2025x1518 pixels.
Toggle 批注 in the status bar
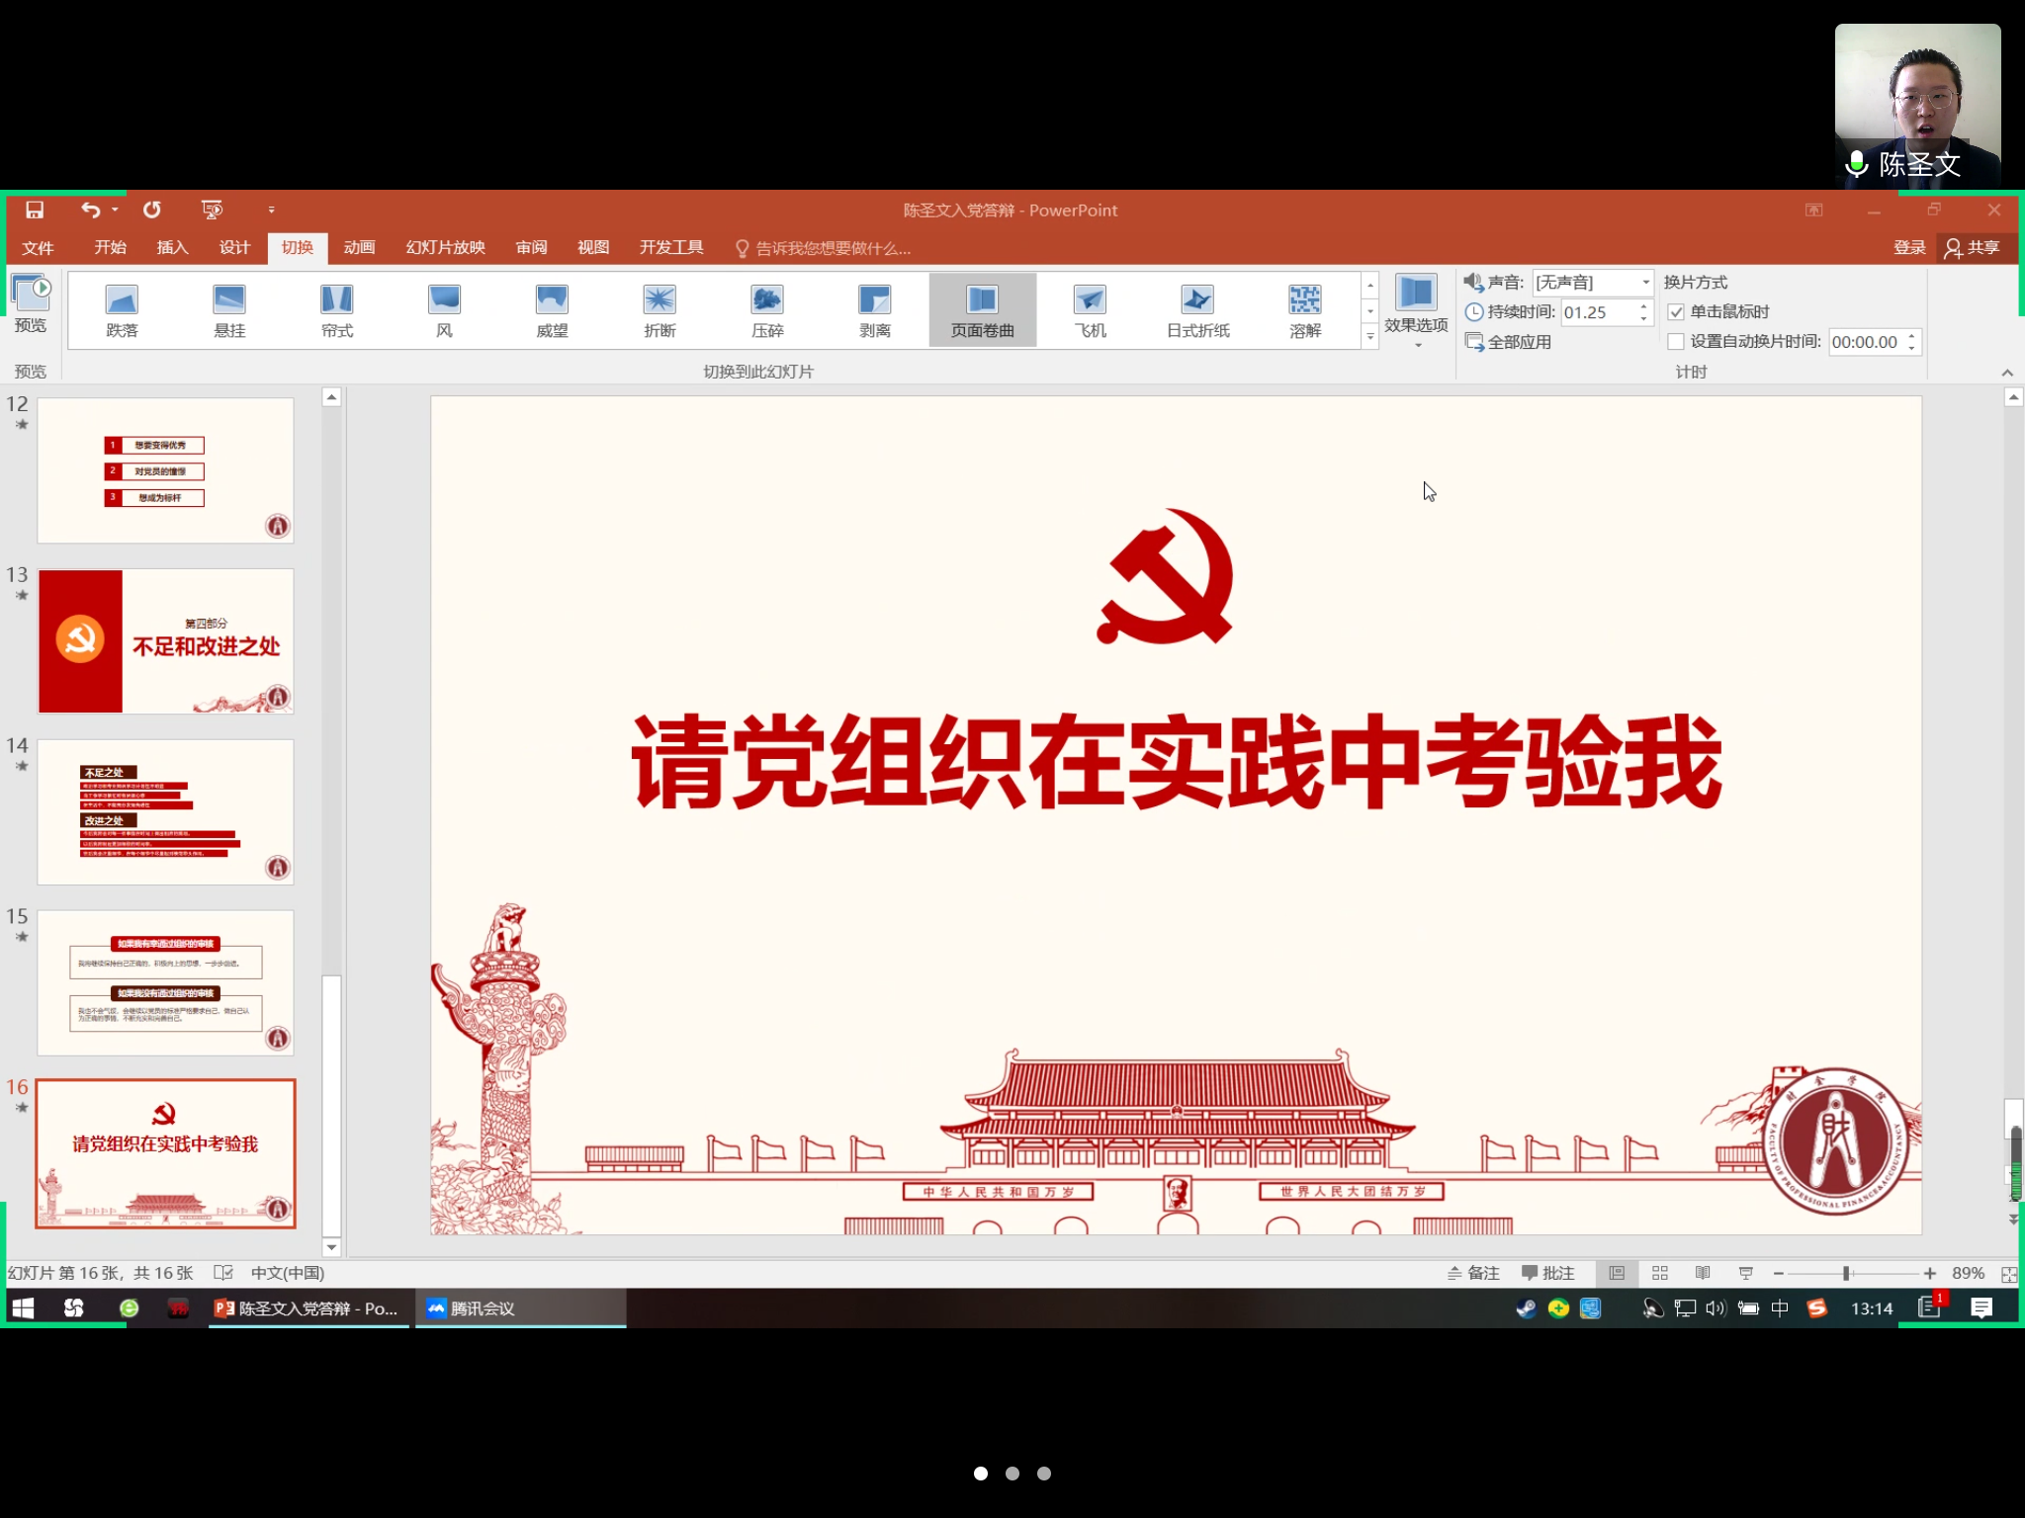(1548, 1273)
